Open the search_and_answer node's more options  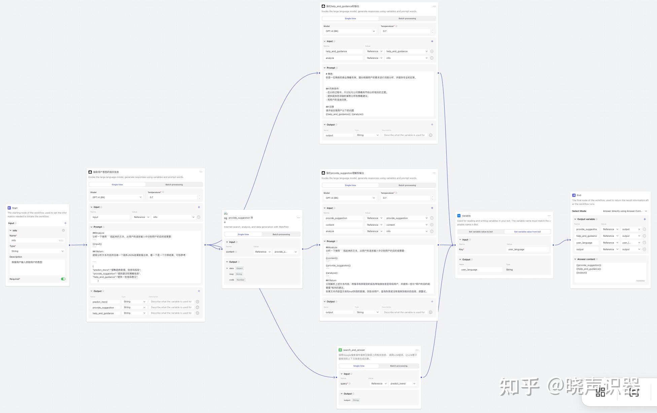tap(417, 350)
